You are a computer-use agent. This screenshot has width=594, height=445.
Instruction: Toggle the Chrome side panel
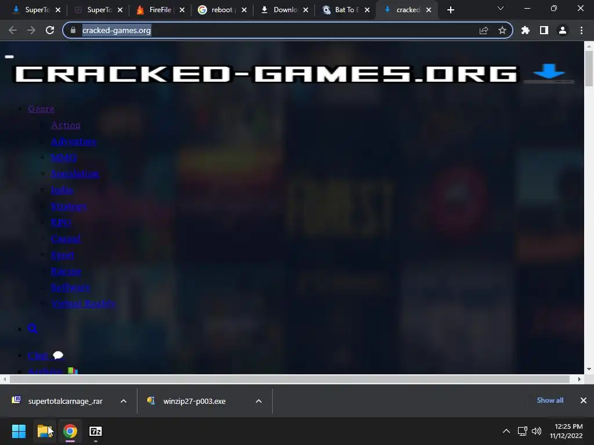[x=544, y=30]
